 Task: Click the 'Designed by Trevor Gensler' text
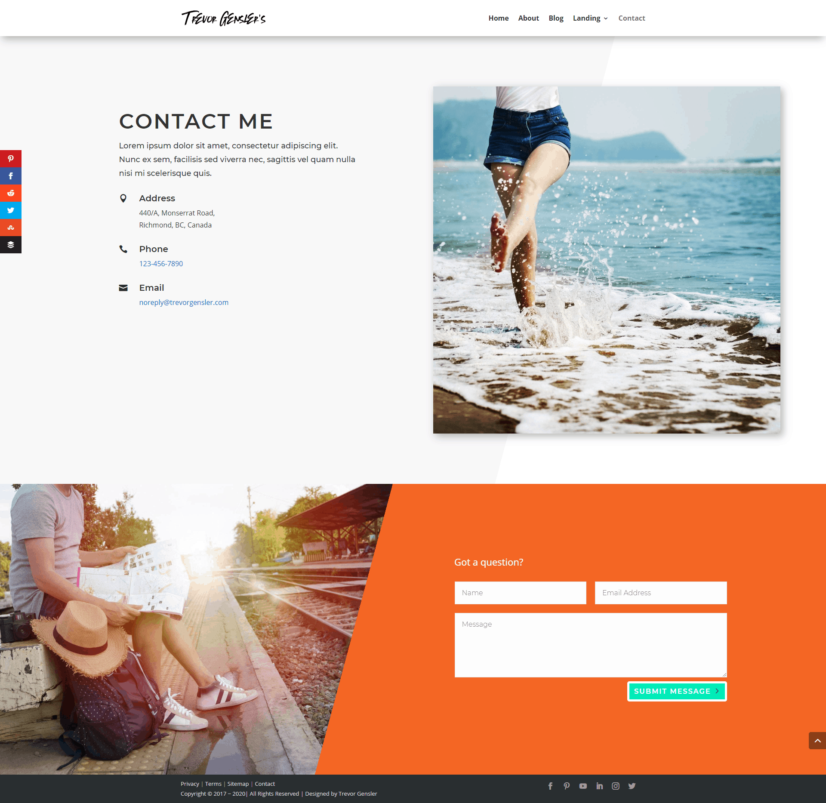tap(341, 794)
